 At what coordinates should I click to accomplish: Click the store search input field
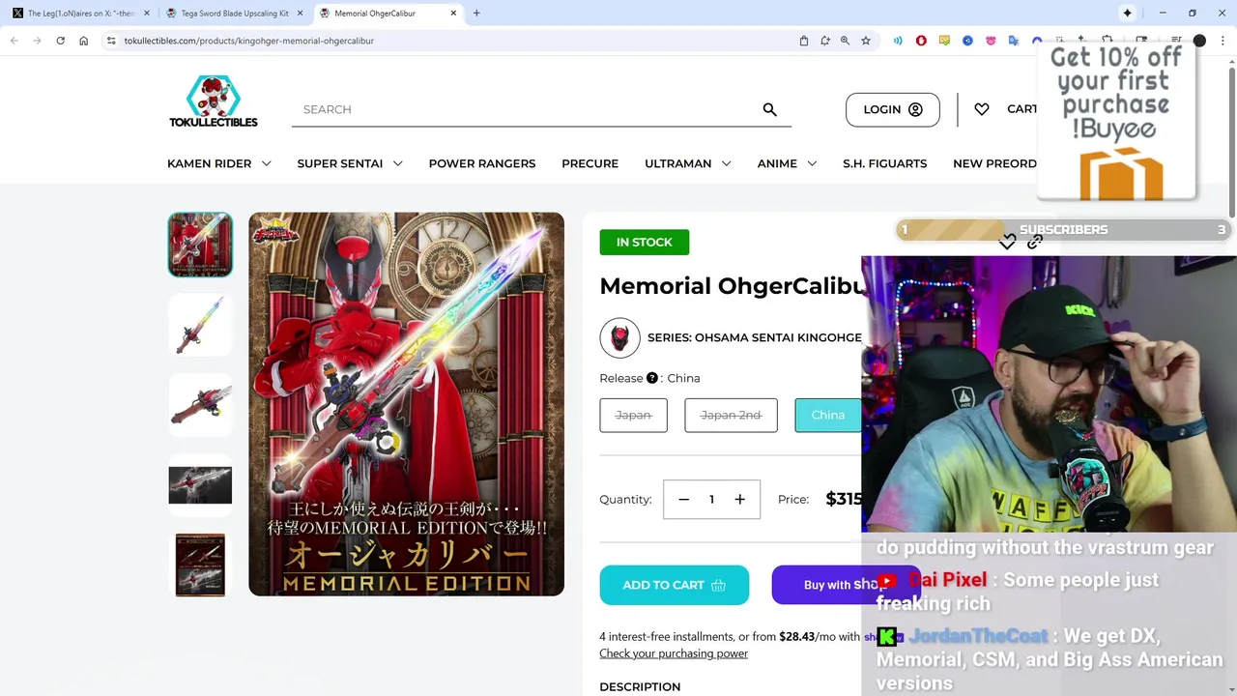[x=527, y=109]
